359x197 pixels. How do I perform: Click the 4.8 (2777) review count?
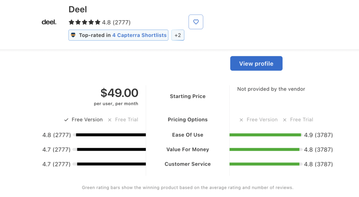(116, 22)
